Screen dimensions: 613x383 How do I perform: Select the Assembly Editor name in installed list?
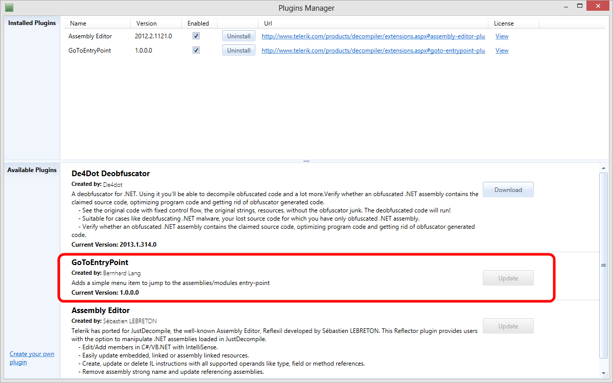tap(90, 36)
